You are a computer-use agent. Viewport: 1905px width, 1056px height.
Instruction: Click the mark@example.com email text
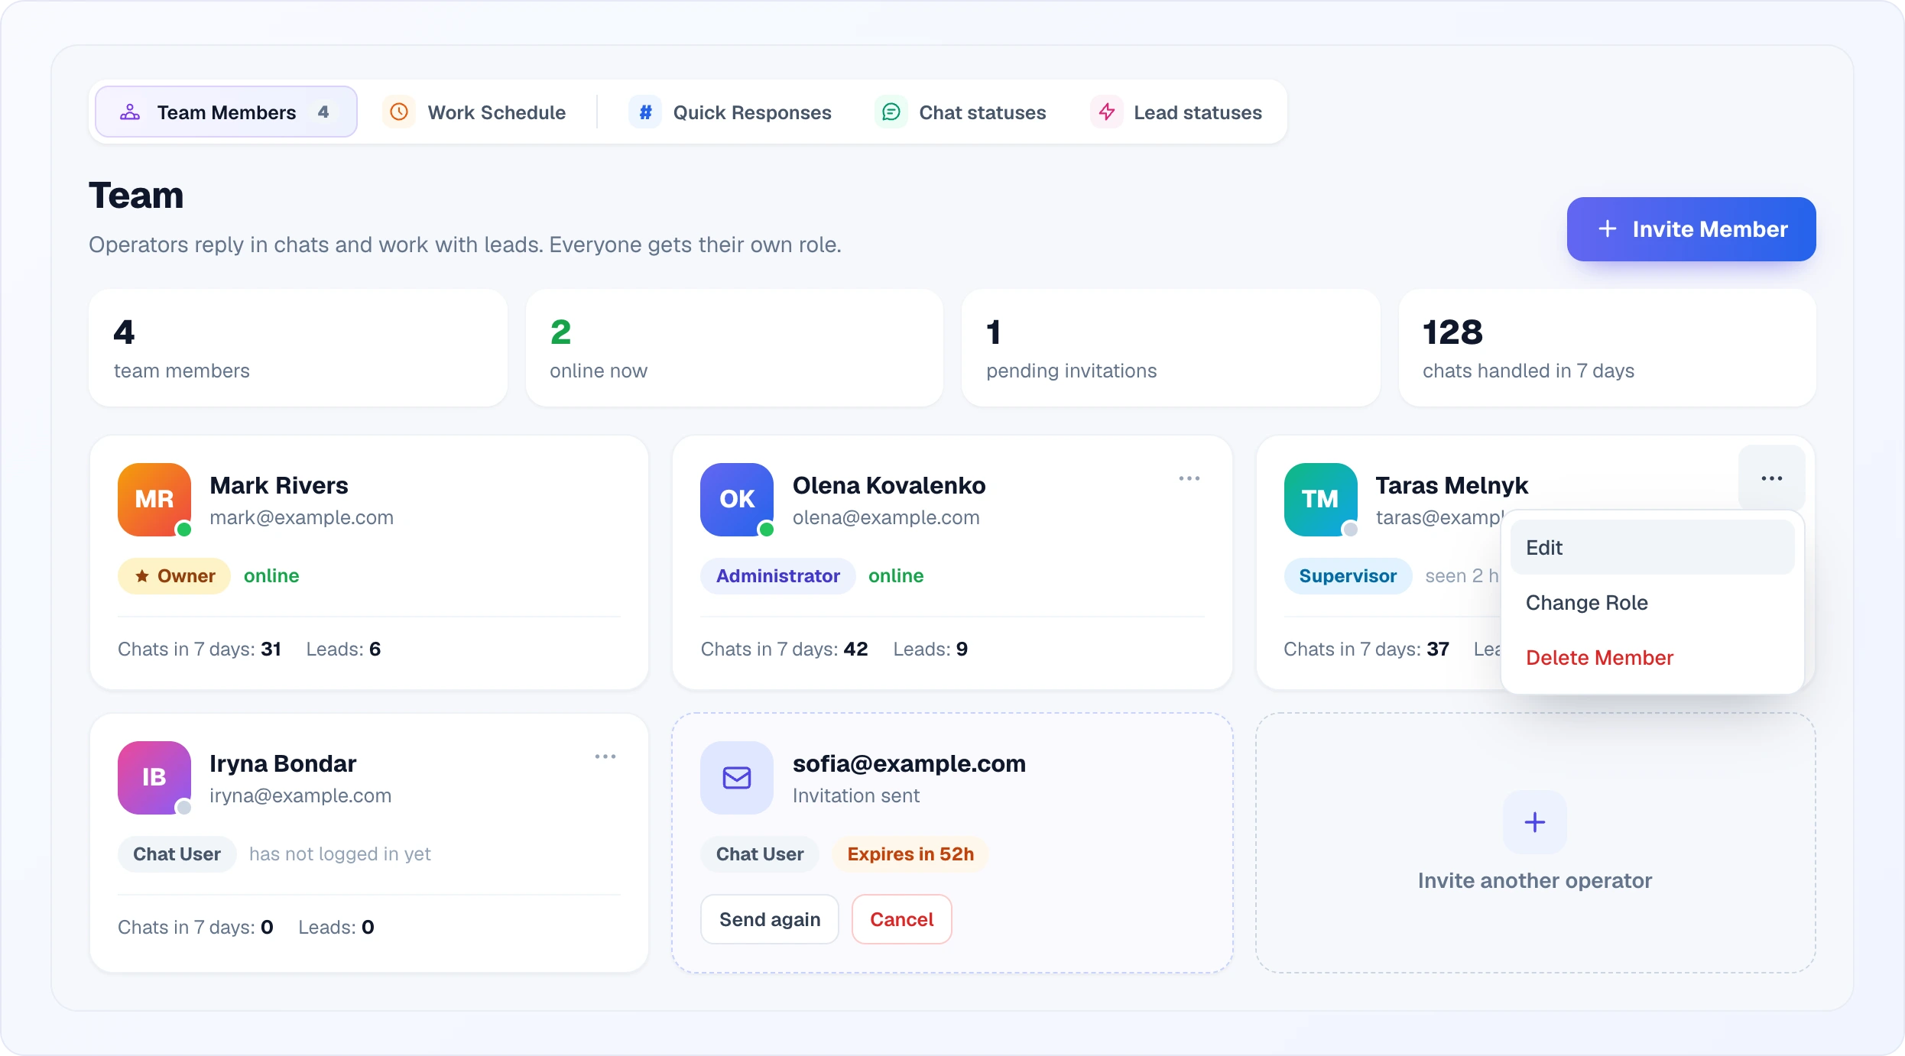pyautogui.click(x=301, y=517)
